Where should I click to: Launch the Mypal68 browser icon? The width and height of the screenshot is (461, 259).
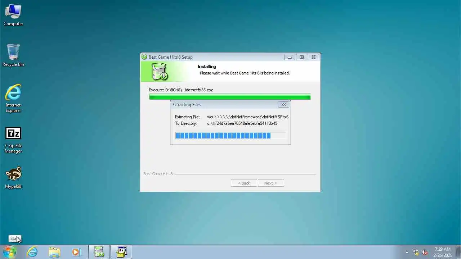(x=13, y=178)
